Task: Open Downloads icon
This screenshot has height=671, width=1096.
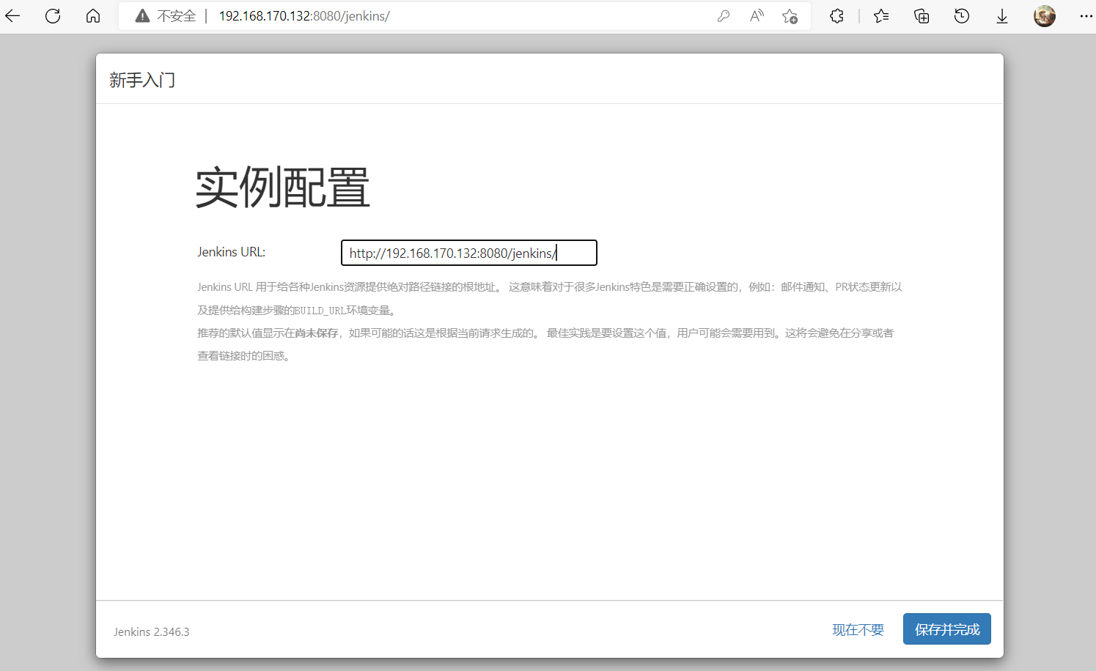Action: (1002, 16)
